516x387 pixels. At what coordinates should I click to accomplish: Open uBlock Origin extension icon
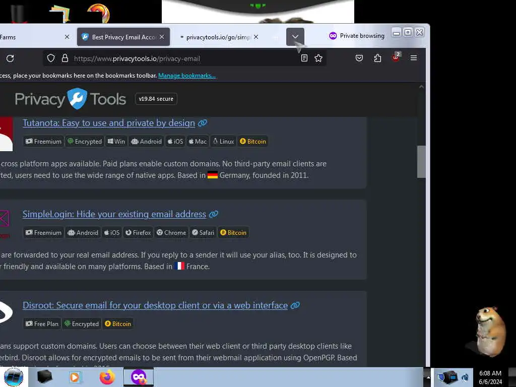(x=396, y=57)
